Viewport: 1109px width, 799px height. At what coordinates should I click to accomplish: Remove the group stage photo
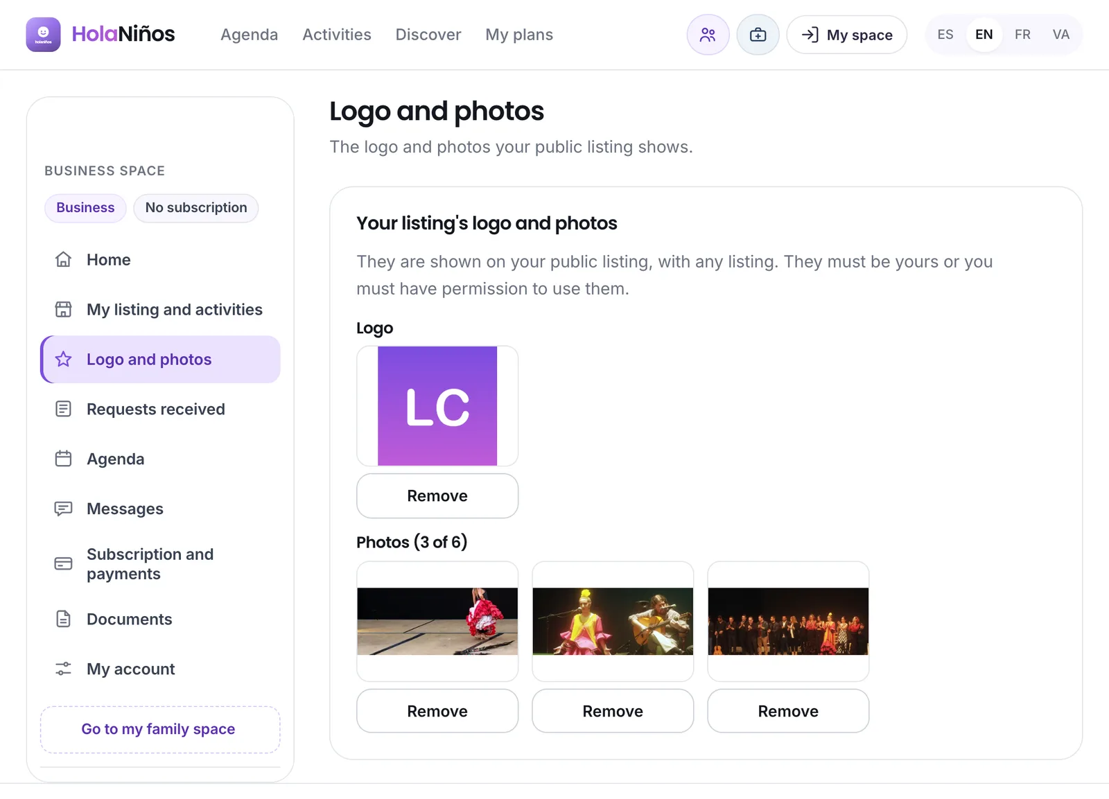point(788,712)
